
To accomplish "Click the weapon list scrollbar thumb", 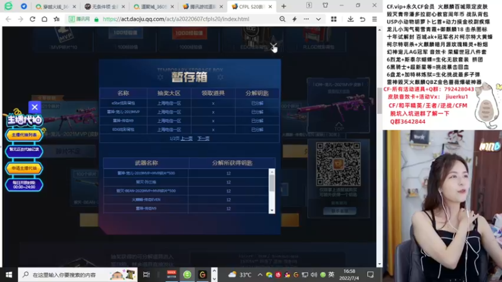I will [x=272, y=183].
